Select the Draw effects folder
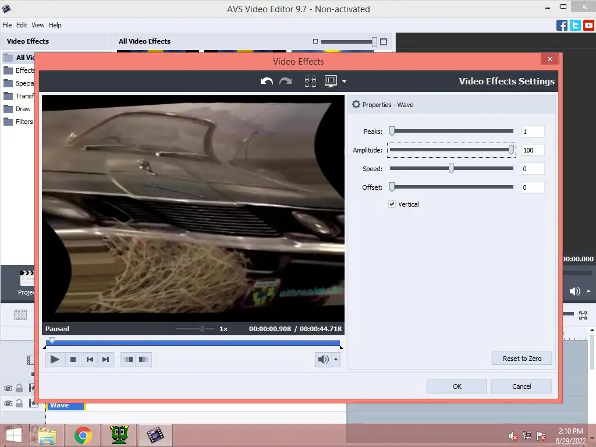Image resolution: width=596 pixels, height=447 pixels. click(17, 109)
